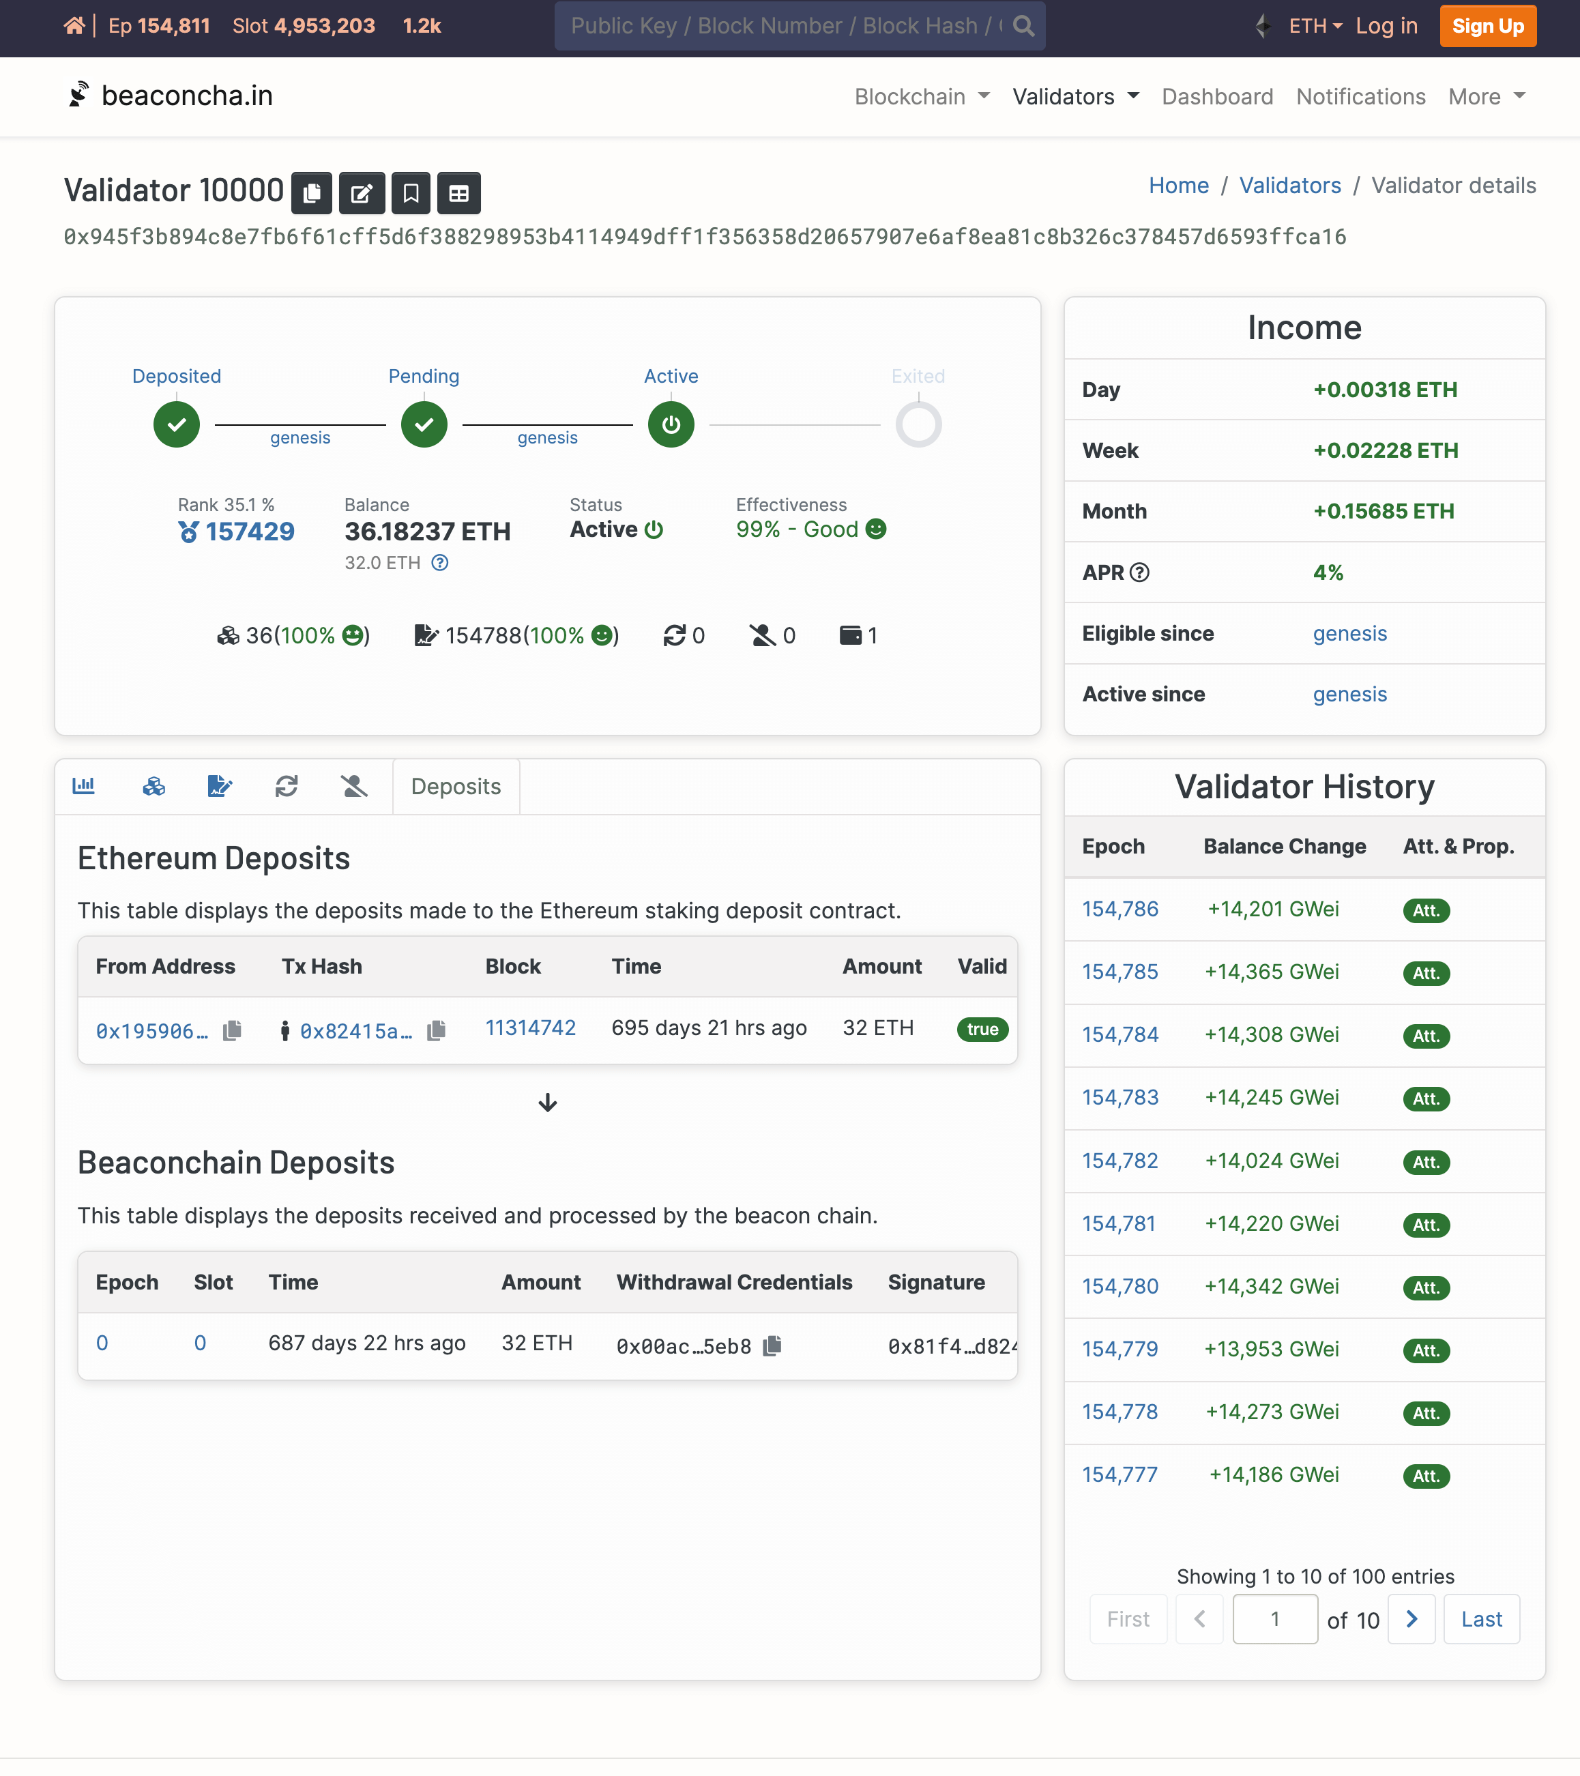Click the Balance Change column header
The image size is (1580, 1776).
(1284, 846)
